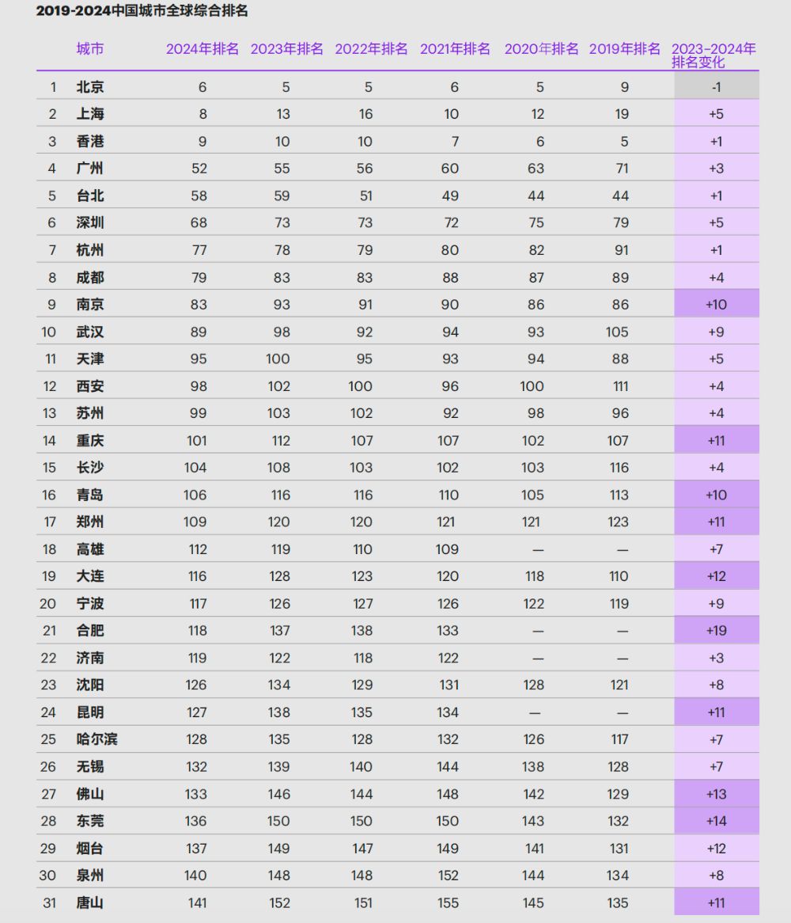
Task: Click the 2023年排名 column header
Action: click(287, 49)
